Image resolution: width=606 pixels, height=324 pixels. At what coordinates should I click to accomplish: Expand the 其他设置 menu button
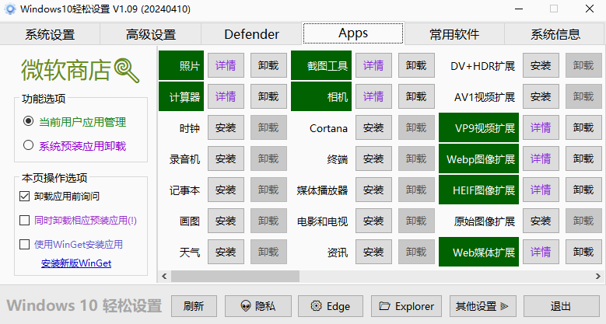pyautogui.click(x=485, y=306)
